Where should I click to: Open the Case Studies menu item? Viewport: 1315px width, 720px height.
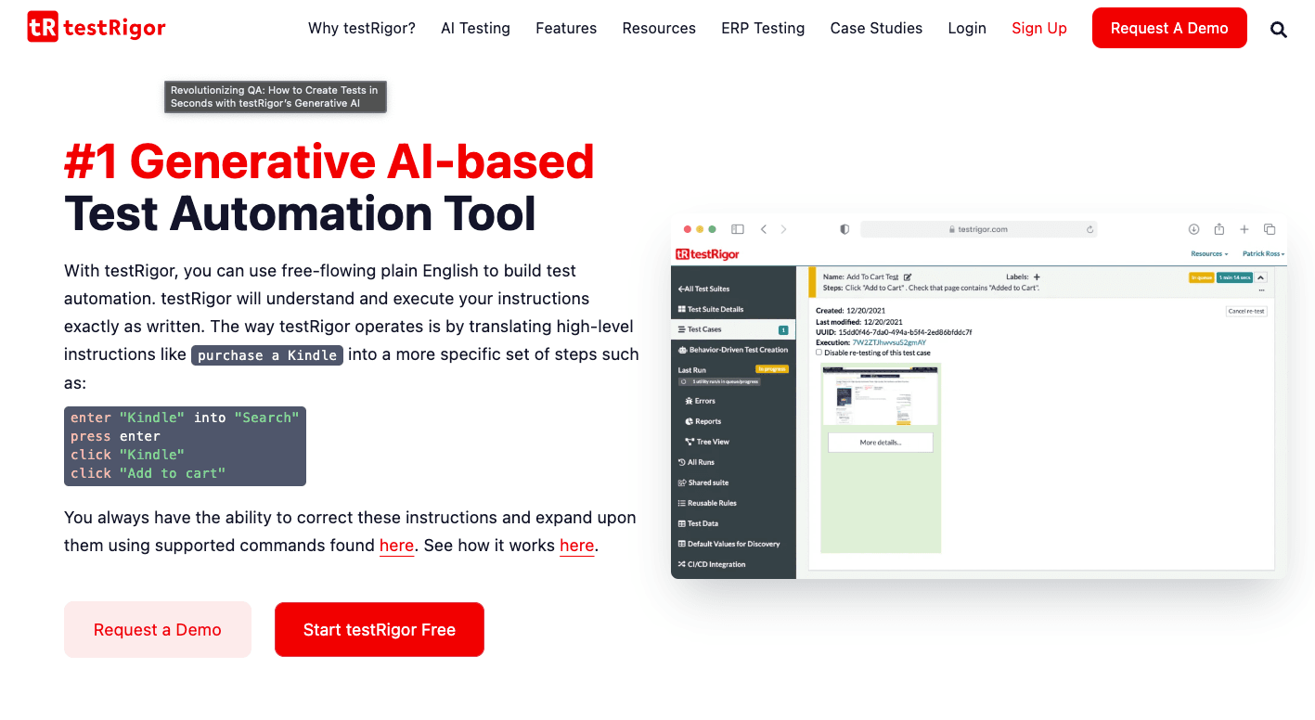(876, 28)
